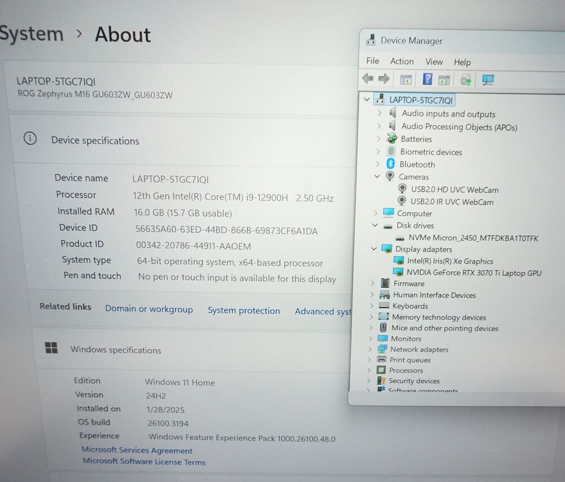Click the Processors category icon
Image resolution: width=565 pixels, height=482 pixels.
(x=380, y=370)
